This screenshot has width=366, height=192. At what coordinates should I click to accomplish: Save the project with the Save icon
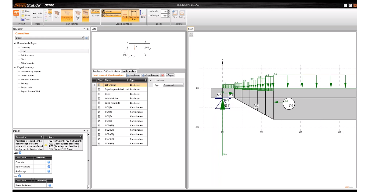pos(26,19)
